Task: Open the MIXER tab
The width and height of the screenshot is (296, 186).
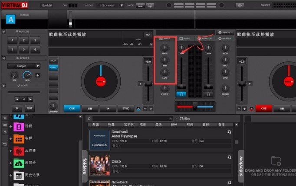Action: pos(165,38)
